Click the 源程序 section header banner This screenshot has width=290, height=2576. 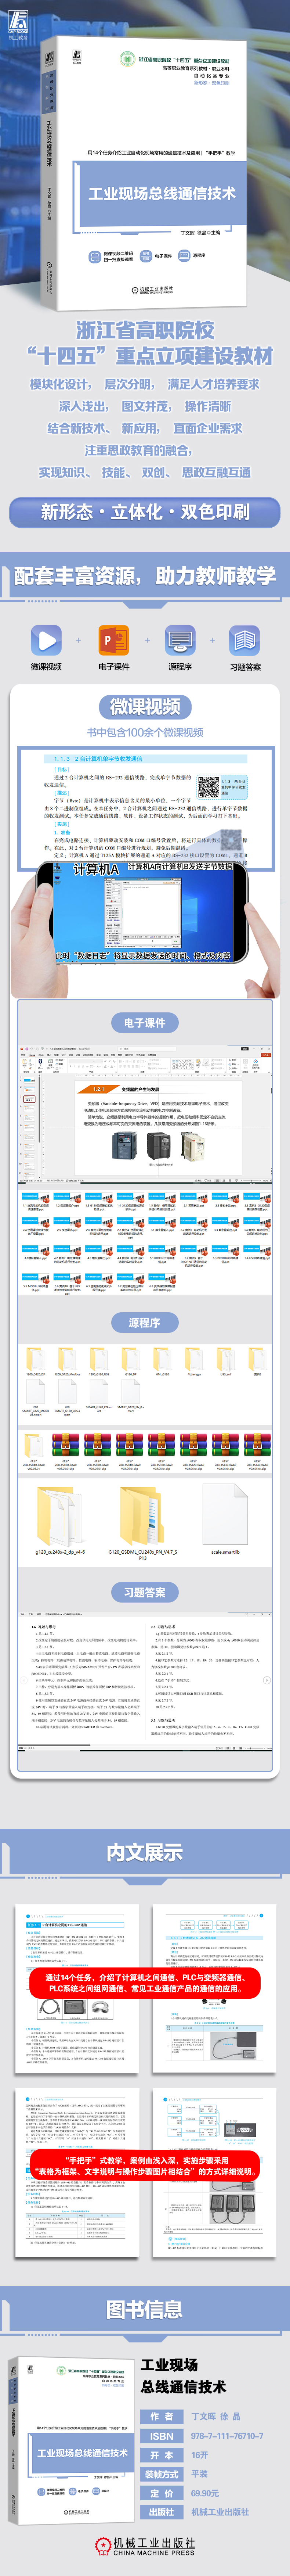(145, 1322)
